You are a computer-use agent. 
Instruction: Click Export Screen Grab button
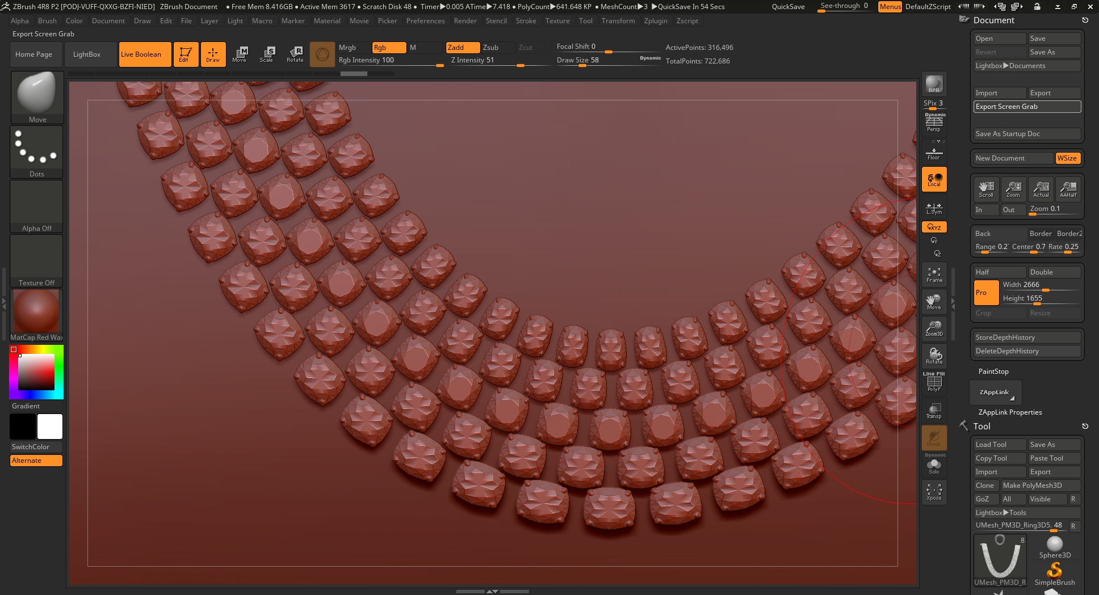tap(1027, 107)
